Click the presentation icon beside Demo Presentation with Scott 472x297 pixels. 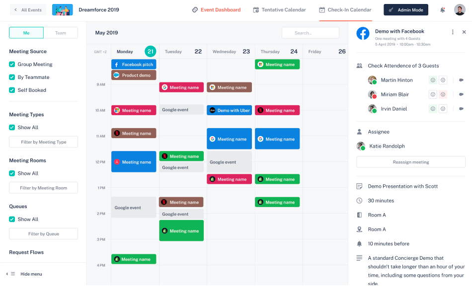(359, 186)
